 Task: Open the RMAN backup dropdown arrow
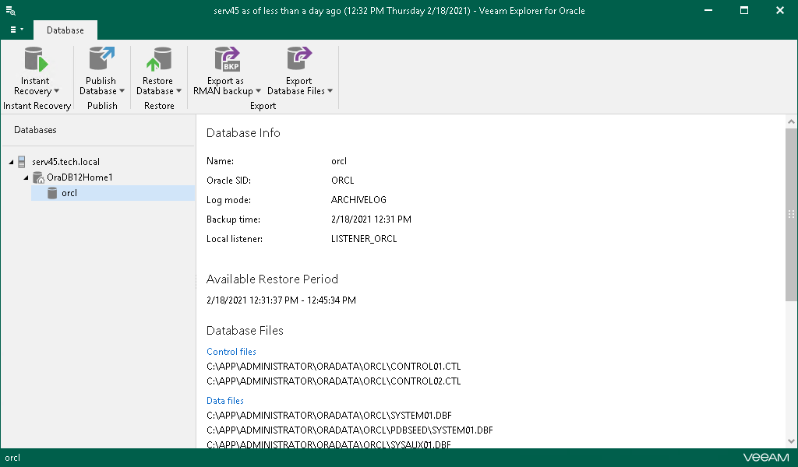[258, 91]
